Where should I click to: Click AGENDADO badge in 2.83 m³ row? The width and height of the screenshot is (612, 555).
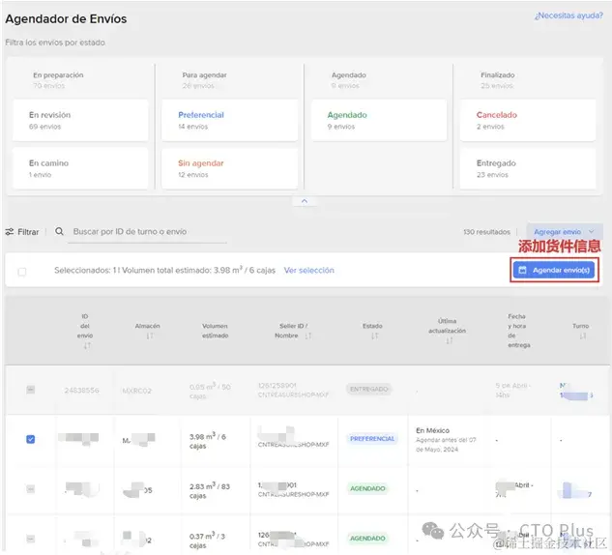[x=367, y=488]
